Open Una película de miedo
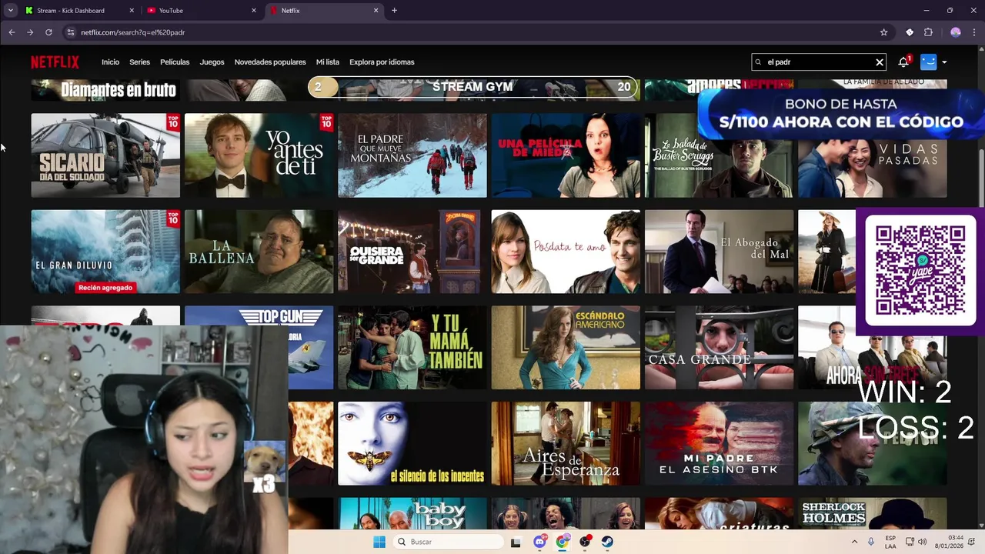 [566, 155]
